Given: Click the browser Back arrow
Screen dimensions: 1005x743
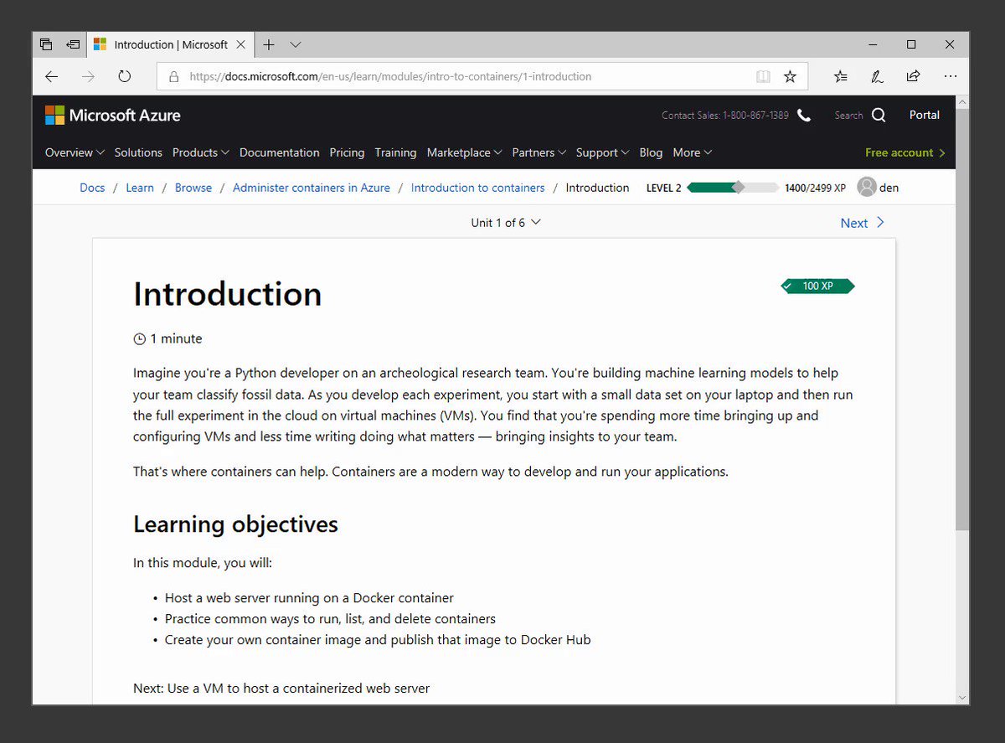Looking at the screenshot, I should click(52, 76).
